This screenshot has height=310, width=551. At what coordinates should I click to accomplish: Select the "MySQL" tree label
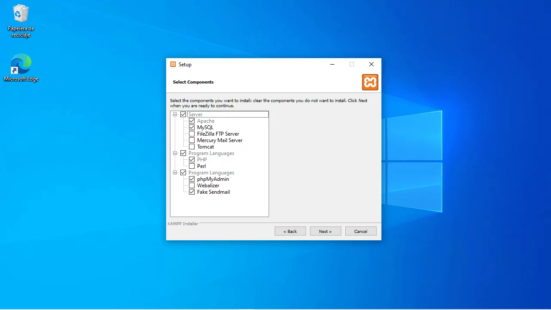pyautogui.click(x=205, y=127)
